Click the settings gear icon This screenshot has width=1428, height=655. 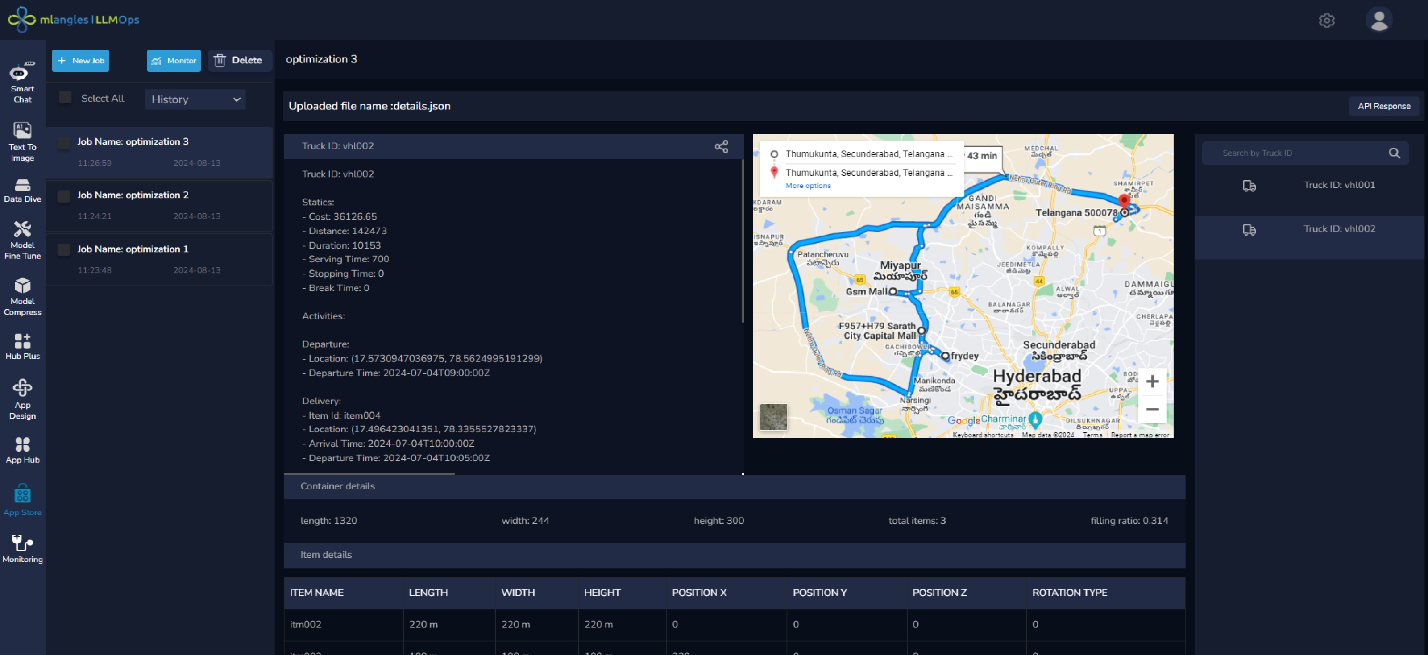tap(1327, 21)
